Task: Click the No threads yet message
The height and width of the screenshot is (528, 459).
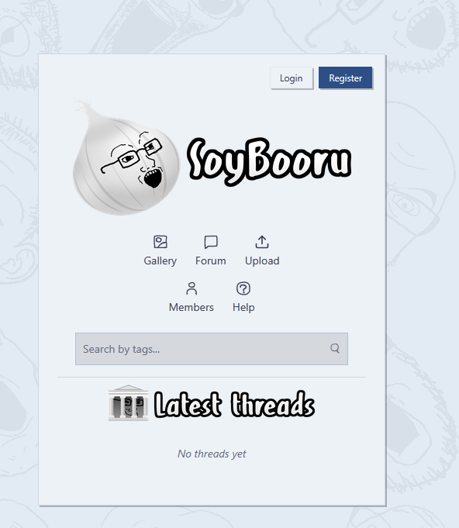Action: pos(212,454)
